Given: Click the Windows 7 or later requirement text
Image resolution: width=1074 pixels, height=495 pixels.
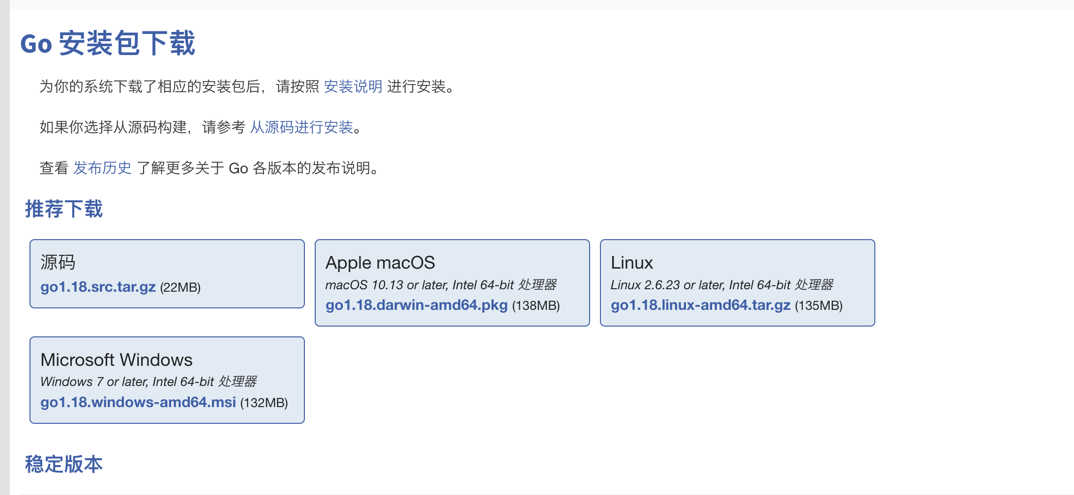Looking at the screenshot, I should pyautogui.click(x=149, y=382).
